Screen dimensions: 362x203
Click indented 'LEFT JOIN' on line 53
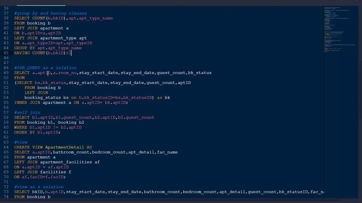tap(36, 93)
